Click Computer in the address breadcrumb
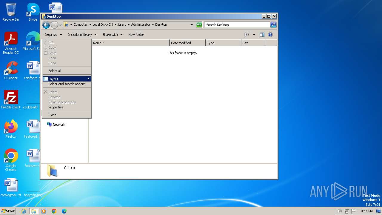 [81, 25]
